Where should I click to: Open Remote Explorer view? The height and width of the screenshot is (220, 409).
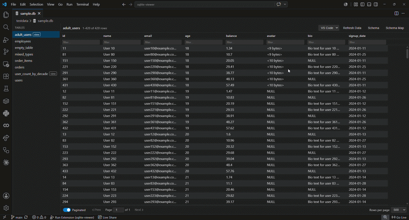(6, 64)
